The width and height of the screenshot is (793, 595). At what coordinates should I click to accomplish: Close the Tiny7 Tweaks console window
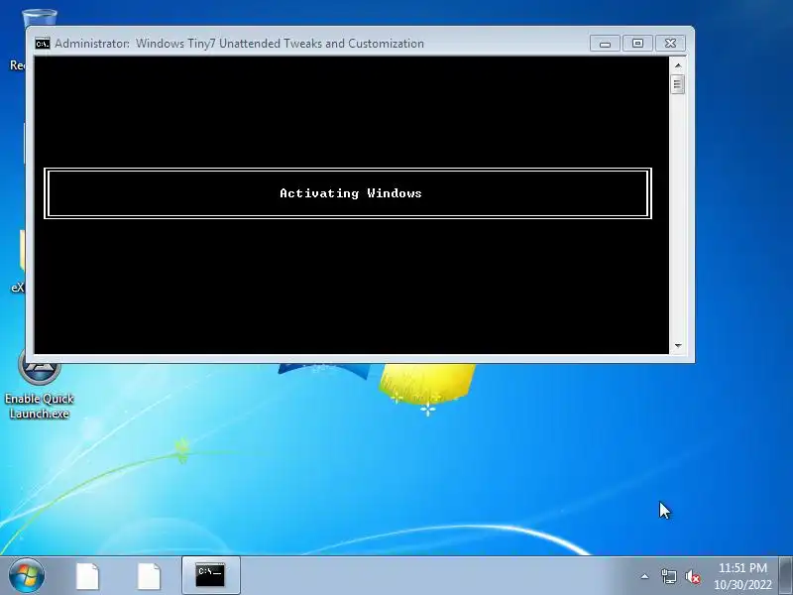coord(670,44)
